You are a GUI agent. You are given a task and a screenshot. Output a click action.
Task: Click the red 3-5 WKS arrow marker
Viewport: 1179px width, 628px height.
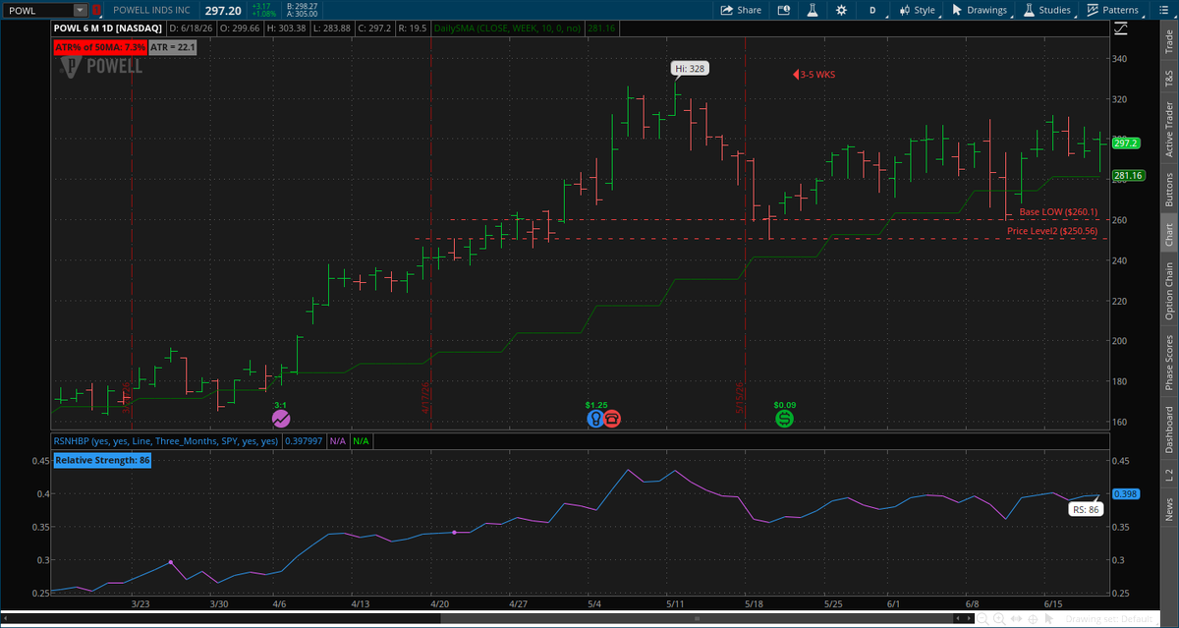pyautogui.click(x=814, y=75)
